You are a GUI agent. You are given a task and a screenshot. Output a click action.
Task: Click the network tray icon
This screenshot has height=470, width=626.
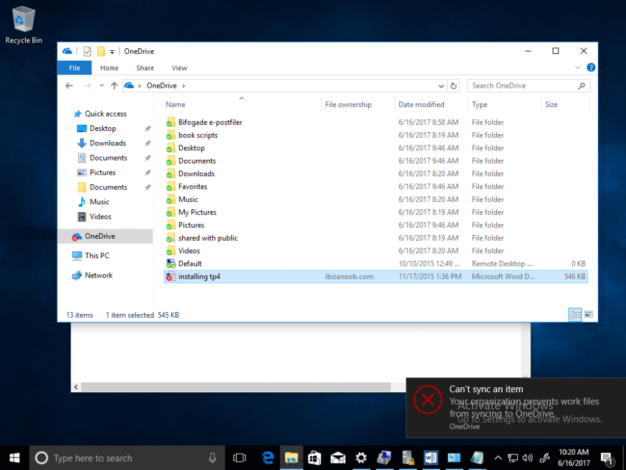513,458
